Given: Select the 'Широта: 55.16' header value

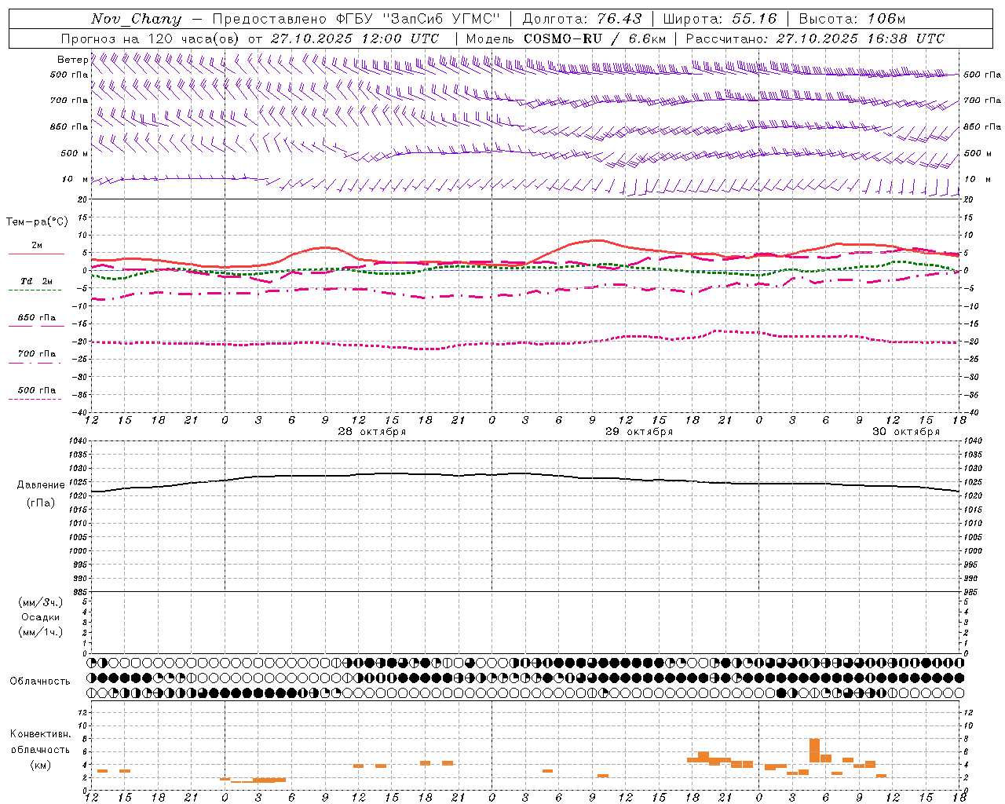Looking at the screenshot, I should pos(720,19).
